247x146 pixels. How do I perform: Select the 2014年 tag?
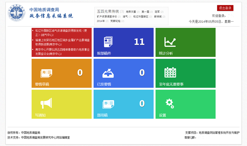(x=101, y=21)
